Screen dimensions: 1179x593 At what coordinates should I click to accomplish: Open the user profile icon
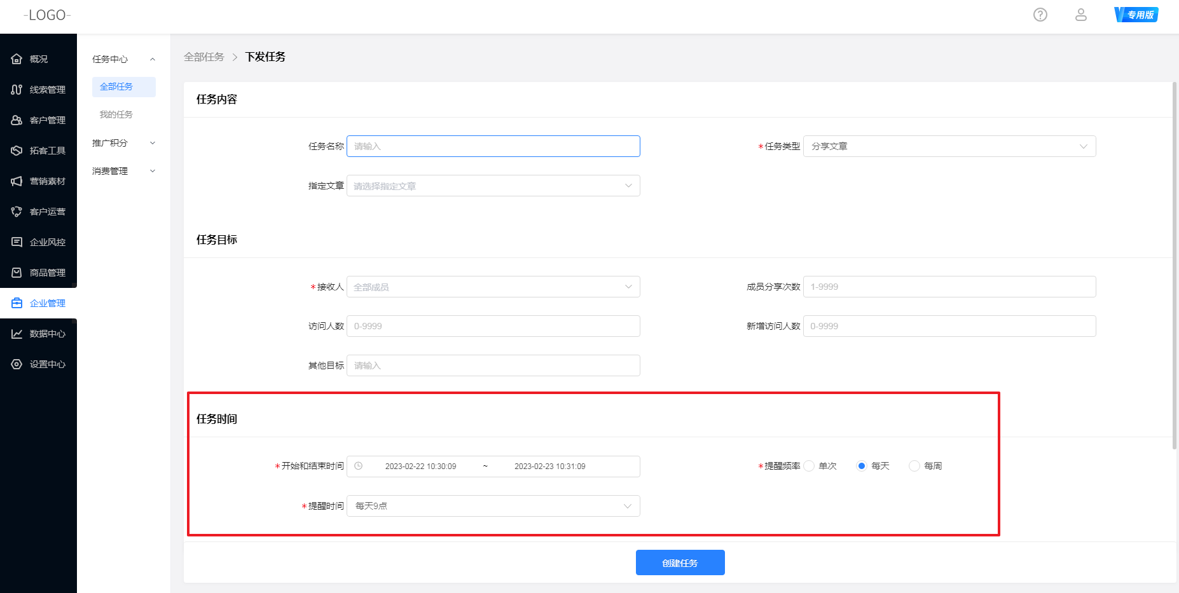pos(1080,15)
